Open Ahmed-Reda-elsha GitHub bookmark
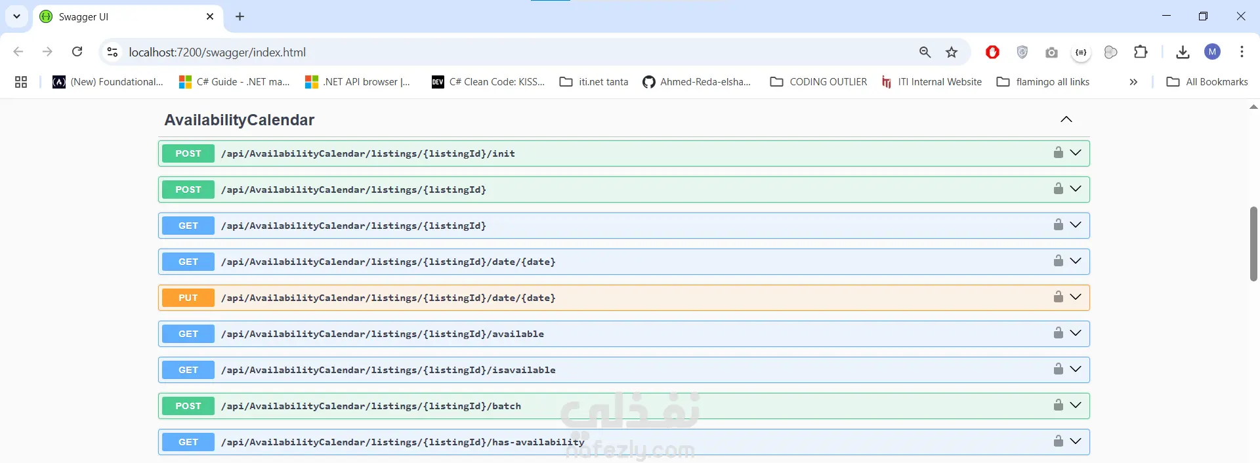This screenshot has width=1260, height=463. coord(697,82)
